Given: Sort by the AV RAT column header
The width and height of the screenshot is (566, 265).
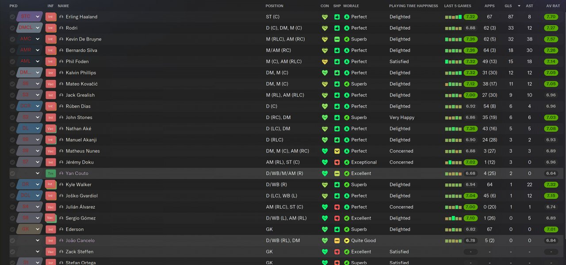Looking at the screenshot, I should coord(553,6).
